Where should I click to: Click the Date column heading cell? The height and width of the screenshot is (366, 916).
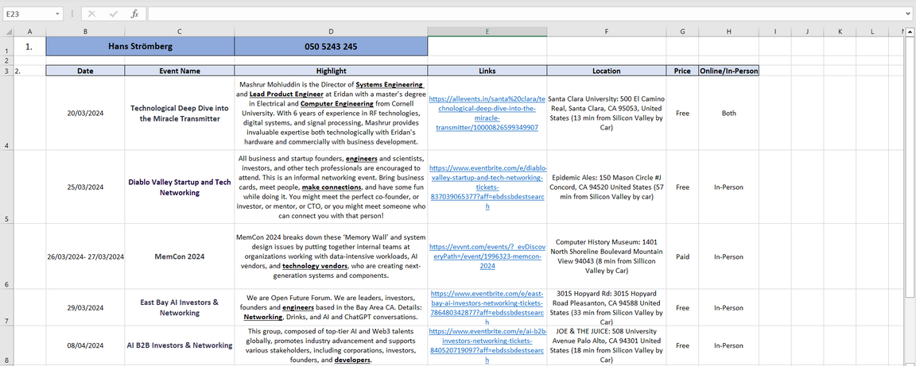point(85,71)
